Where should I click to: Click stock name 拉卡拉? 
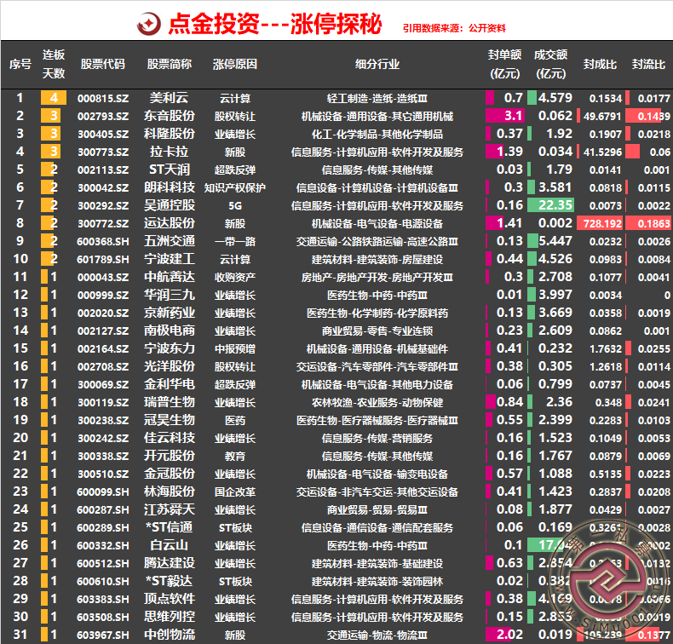(x=170, y=152)
